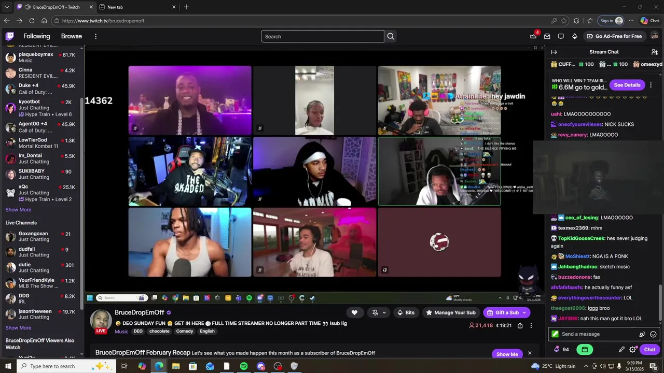664x373 pixels.
Task: Dismiss the February Recap banner
Action: [x=530, y=353]
